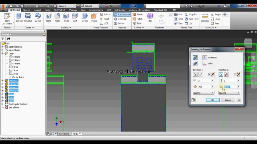This screenshot has height=144, width=257.
Task: Activate the Shell tool
Action: [66, 18]
